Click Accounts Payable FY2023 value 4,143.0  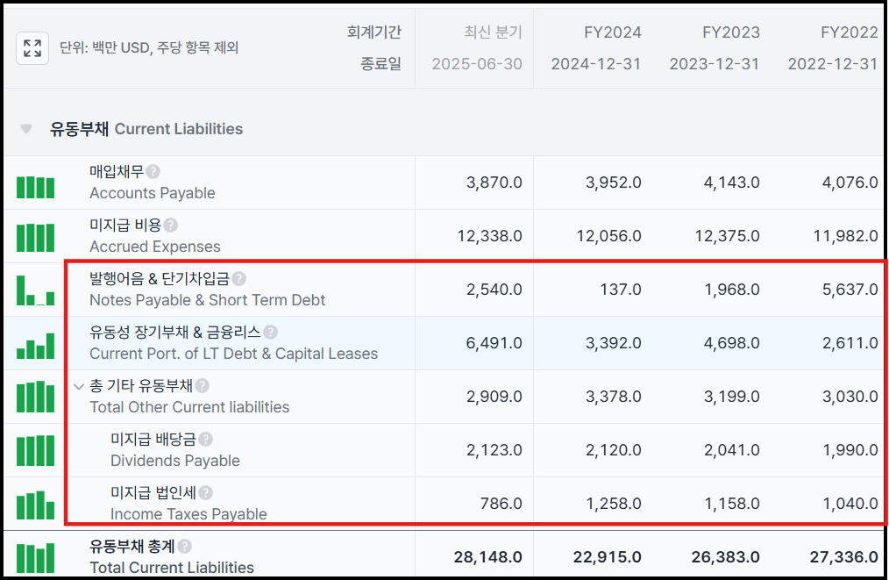click(x=731, y=183)
